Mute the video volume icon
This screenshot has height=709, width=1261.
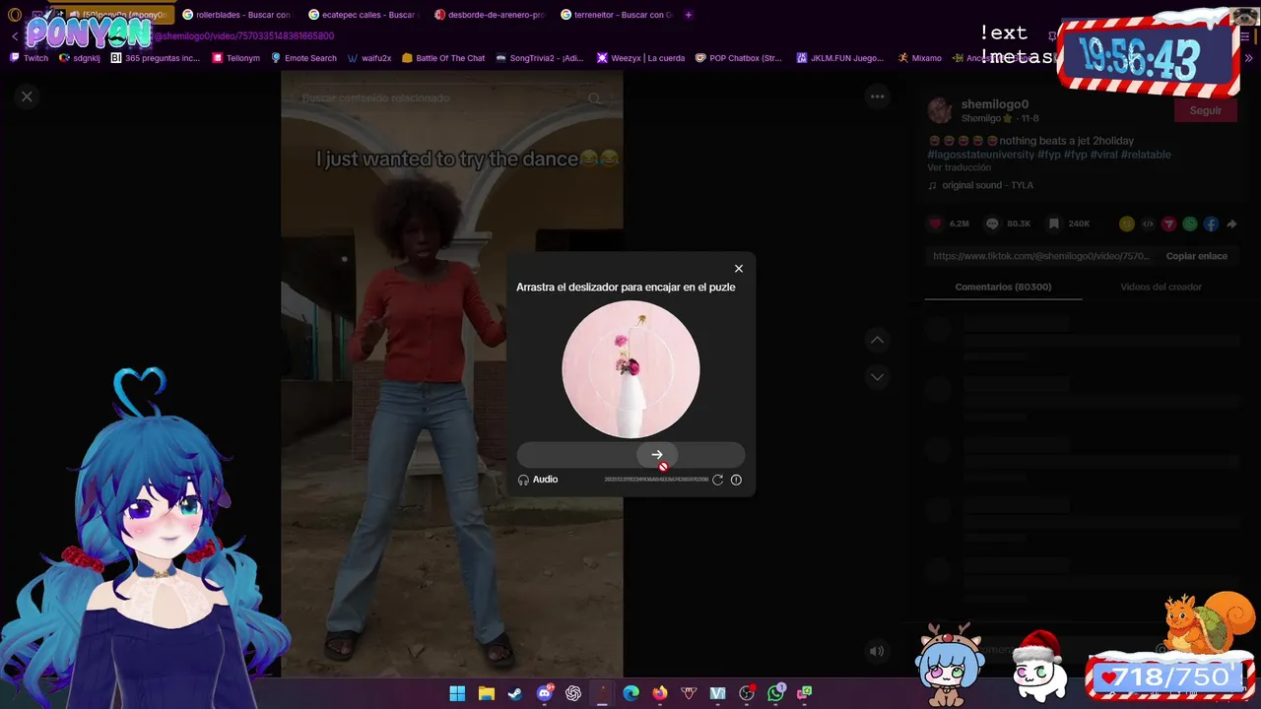[877, 651]
